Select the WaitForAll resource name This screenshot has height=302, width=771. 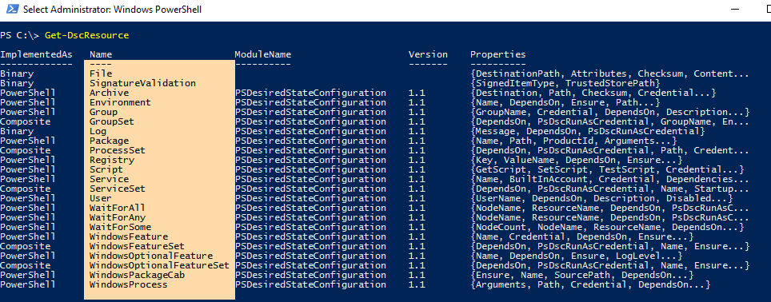[x=118, y=208]
